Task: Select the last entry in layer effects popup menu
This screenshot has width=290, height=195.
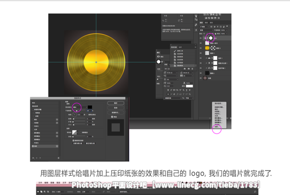Action: point(217,127)
